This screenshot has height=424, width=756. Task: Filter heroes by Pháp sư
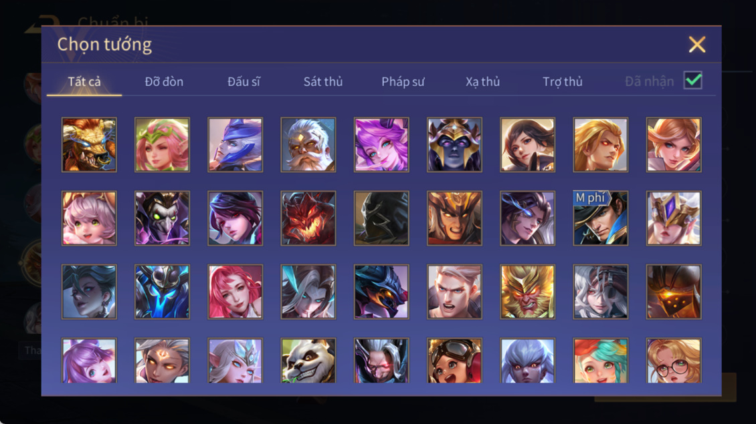(403, 81)
